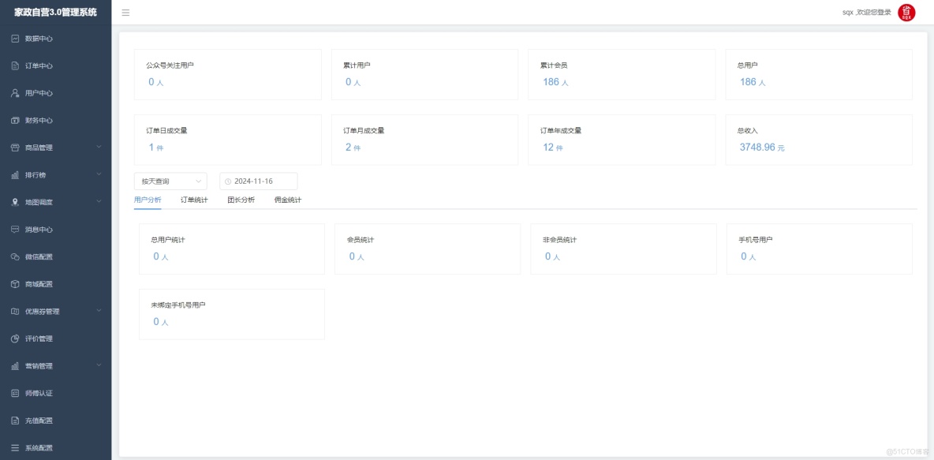The width and height of the screenshot is (934, 460).
Task: Open 数据中心 via its chart icon
Action: pos(16,39)
